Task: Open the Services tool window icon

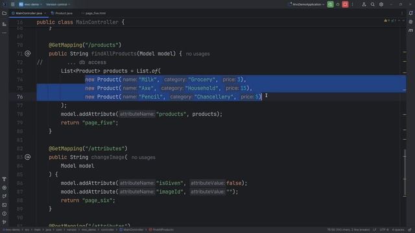Action: click(x=5, y=188)
